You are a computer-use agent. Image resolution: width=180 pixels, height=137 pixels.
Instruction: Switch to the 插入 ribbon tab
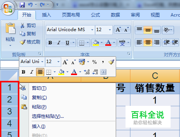click(x=47, y=15)
